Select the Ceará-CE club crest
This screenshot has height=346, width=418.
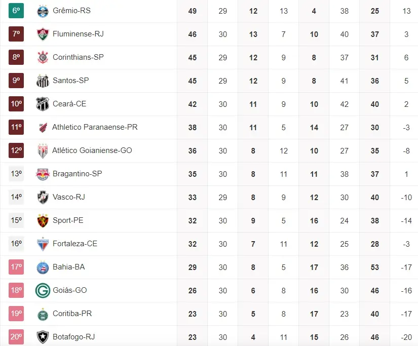(43, 104)
